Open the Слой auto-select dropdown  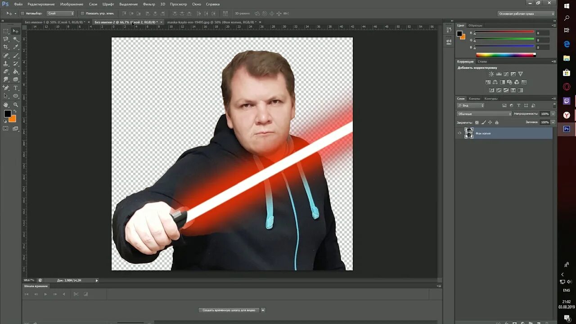click(x=61, y=13)
